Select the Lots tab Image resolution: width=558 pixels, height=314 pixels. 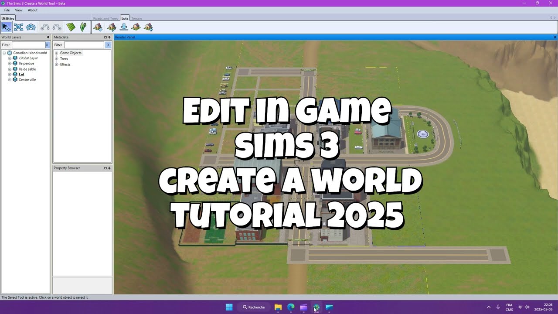click(125, 18)
